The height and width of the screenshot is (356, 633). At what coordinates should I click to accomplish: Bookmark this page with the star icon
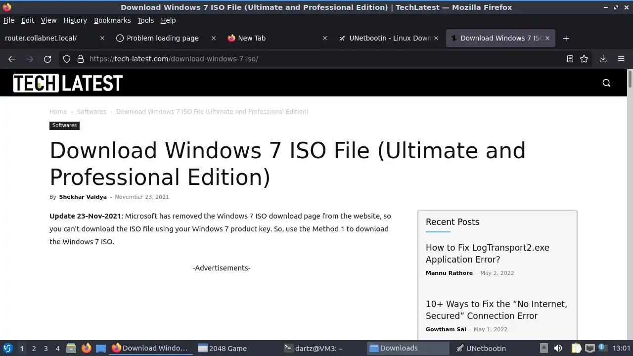[584, 59]
